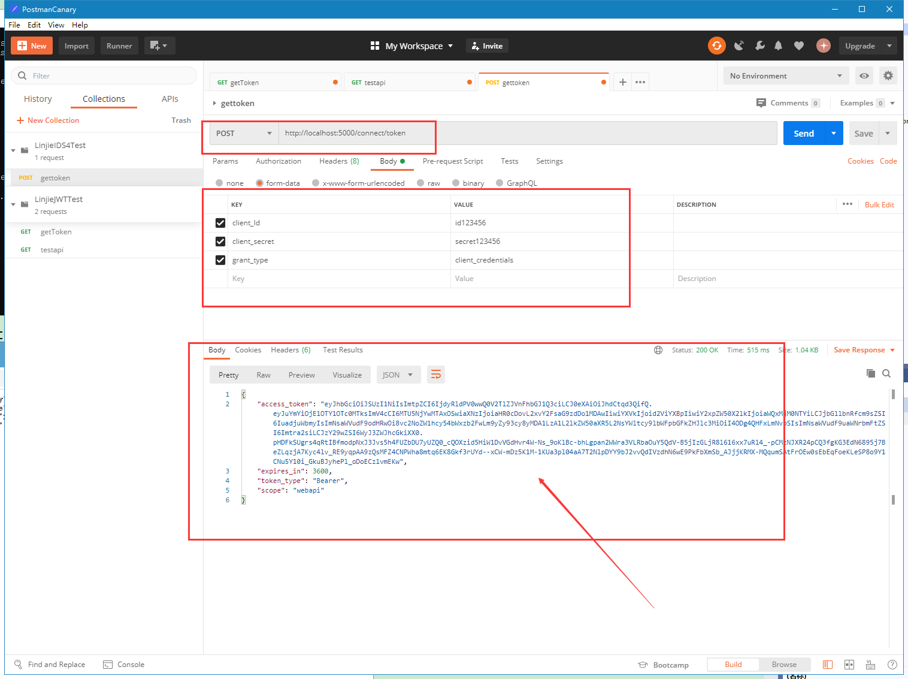Screen dimensions: 908x679
Task: Click the Comments icon on the request
Action: (761, 102)
